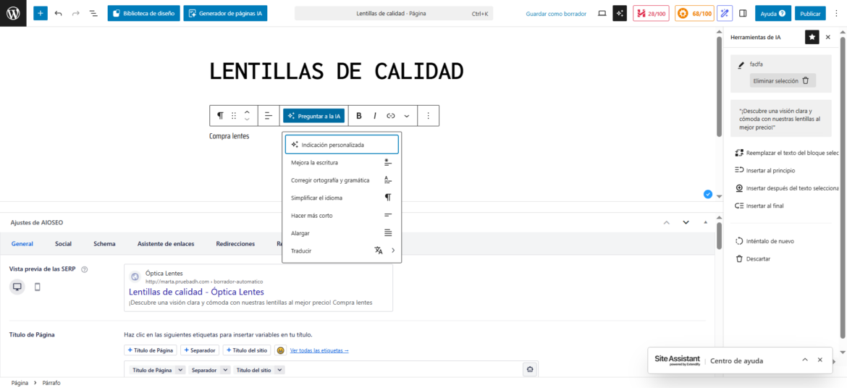The image size is (847, 388).
Task: Select Hacer más corto
Action: [x=342, y=216]
